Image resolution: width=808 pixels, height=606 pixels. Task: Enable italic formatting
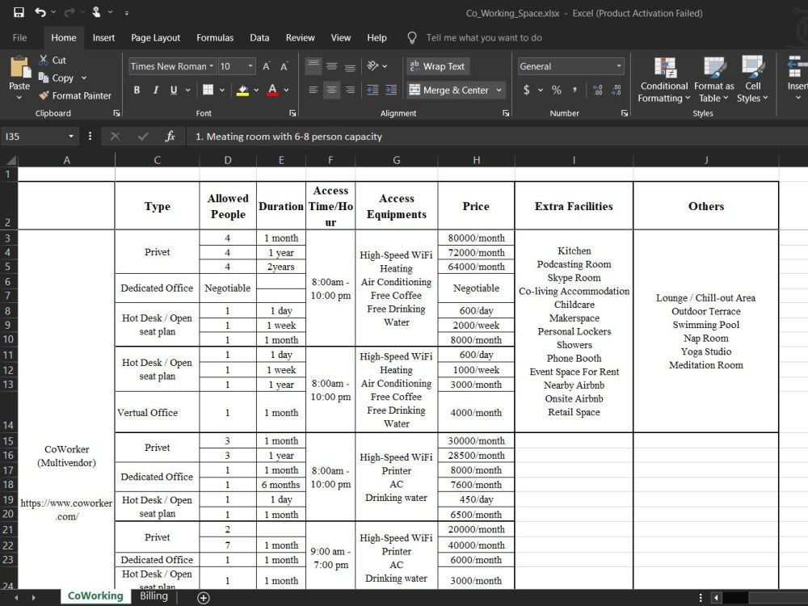[x=155, y=90]
